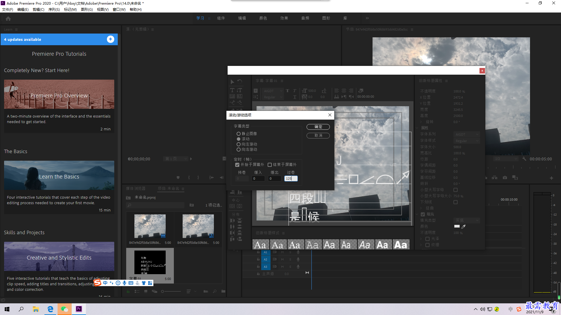This screenshot has height=315, width=561.
Task: Toggle Underline text style in title toolbar
Action: [x=295, y=97]
